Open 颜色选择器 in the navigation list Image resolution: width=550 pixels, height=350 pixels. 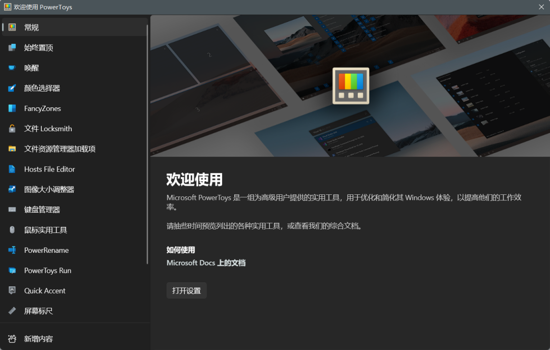[75, 89]
